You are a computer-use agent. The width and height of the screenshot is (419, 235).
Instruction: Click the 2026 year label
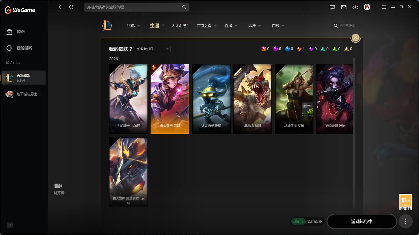pos(113,59)
